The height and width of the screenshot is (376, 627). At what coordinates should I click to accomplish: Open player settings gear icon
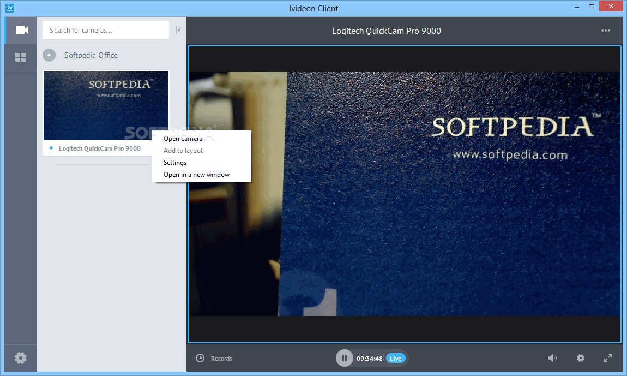pos(581,358)
